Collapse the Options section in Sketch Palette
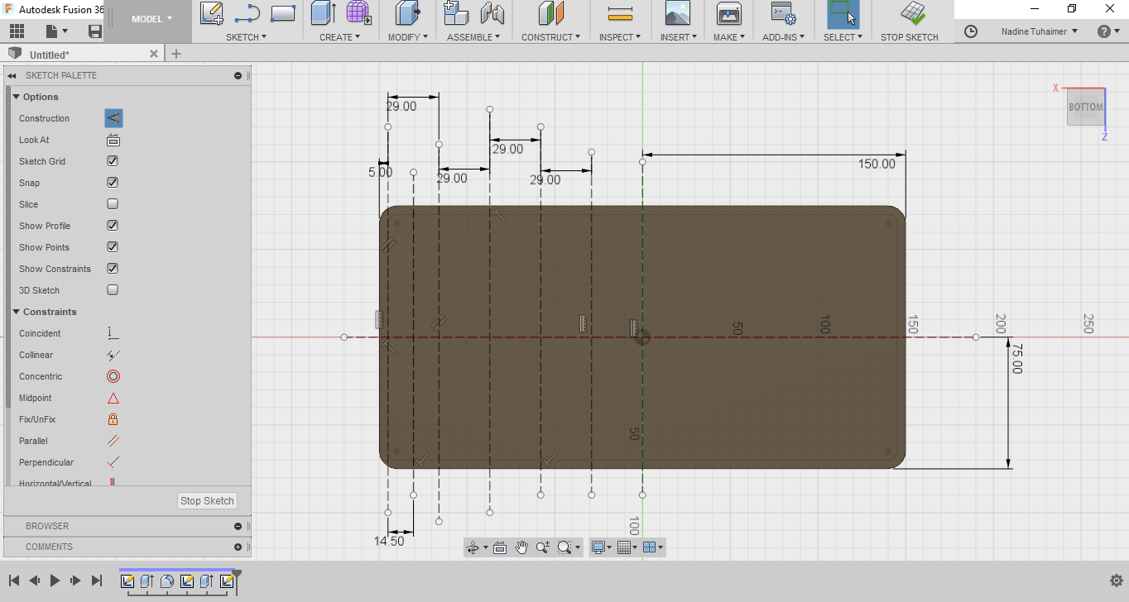This screenshot has height=602, width=1129. [x=16, y=97]
